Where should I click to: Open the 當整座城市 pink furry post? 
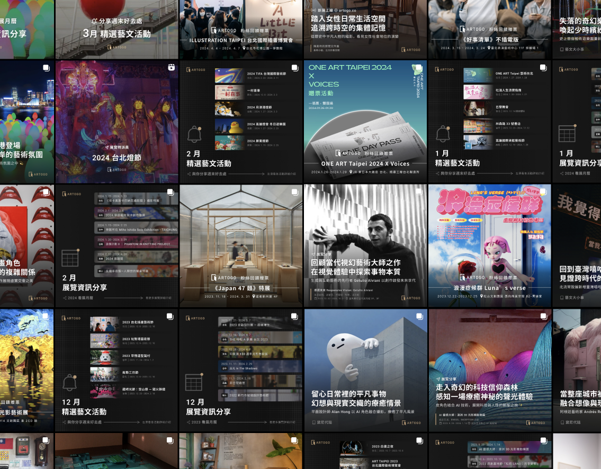577,370
